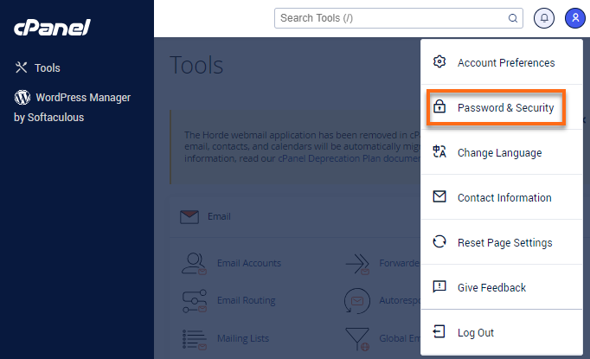Click the notifications bell icon
The height and width of the screenshot is (359, 590).
coord(544,17)
